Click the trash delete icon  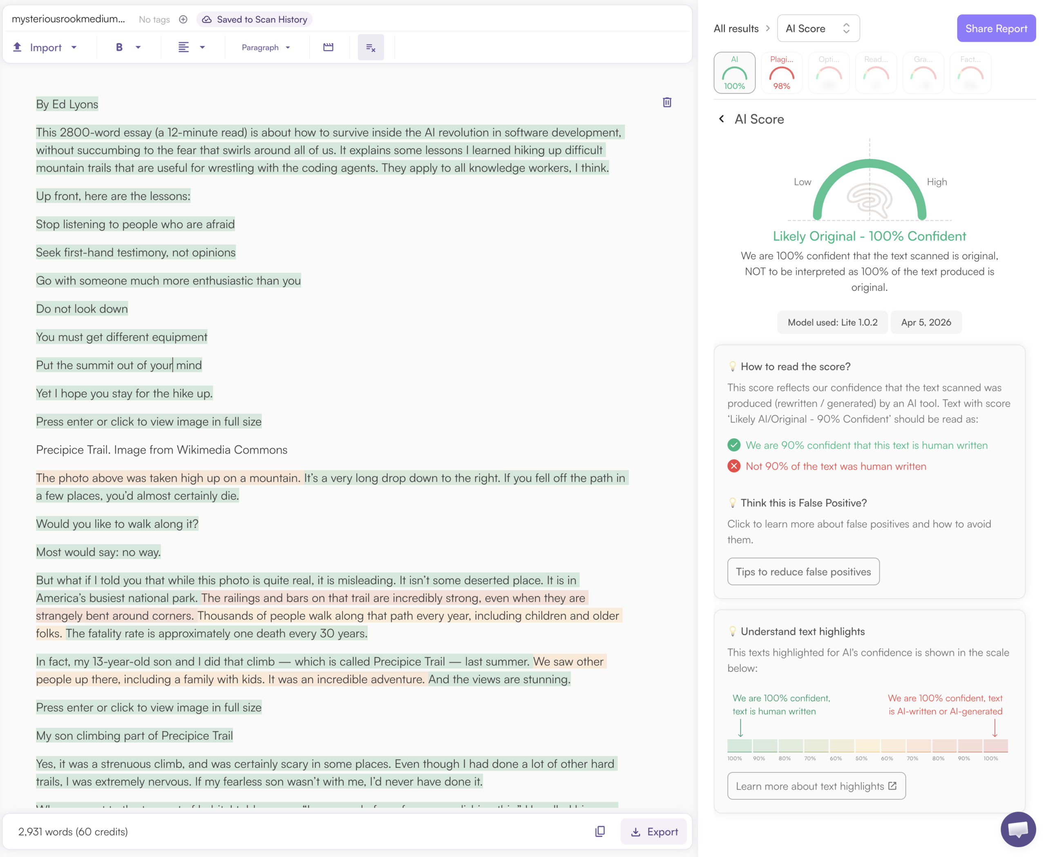coord(666,102)
